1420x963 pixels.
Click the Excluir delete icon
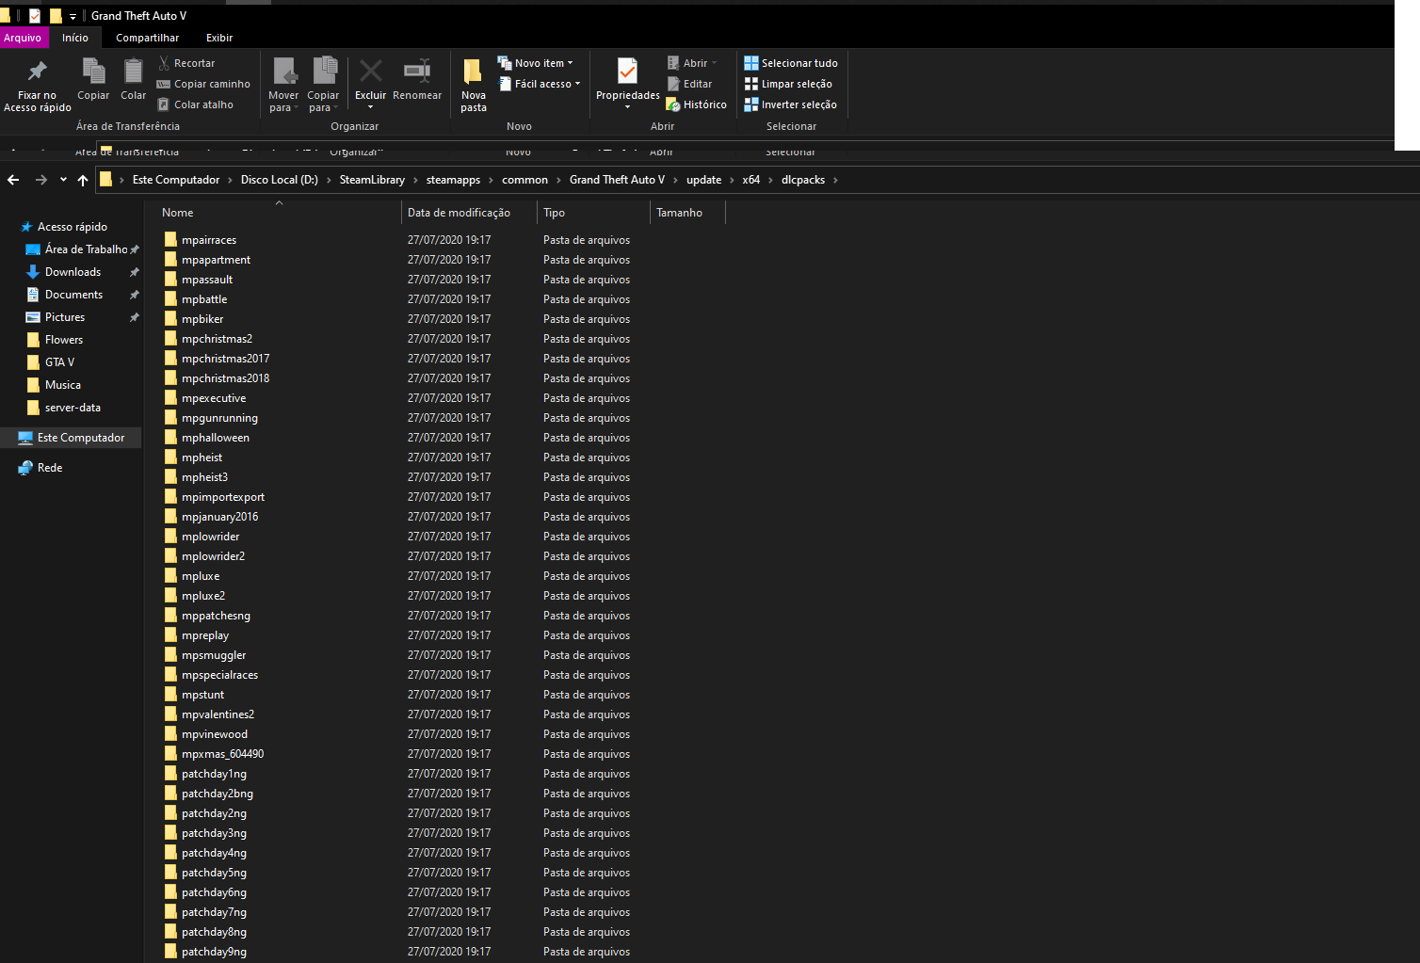371,71
